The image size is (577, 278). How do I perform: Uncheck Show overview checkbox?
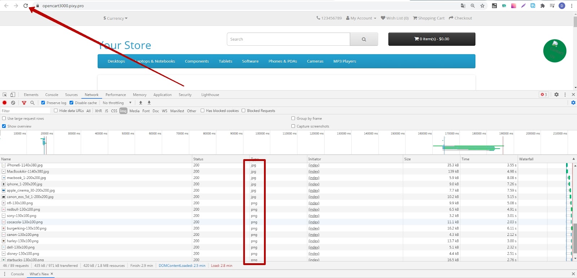[x=4, y=126]
